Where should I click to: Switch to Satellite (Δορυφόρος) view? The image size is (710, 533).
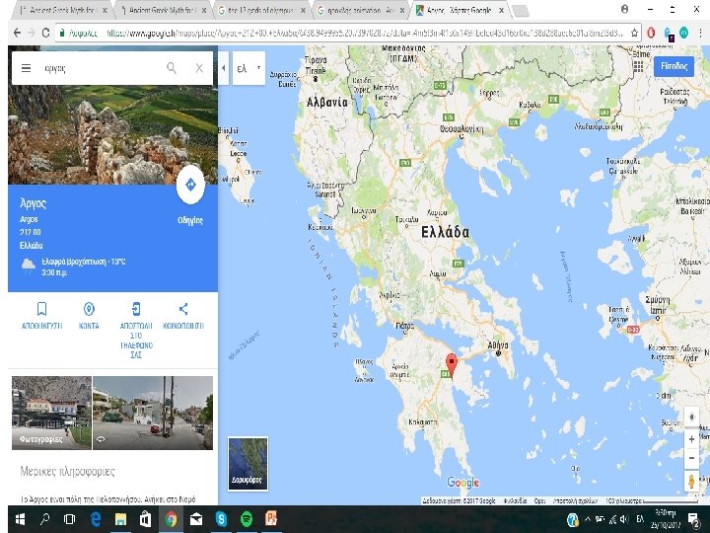click(x=248, y=464)
